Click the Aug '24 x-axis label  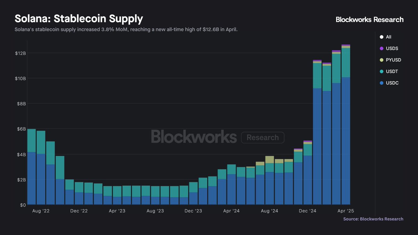270,211
